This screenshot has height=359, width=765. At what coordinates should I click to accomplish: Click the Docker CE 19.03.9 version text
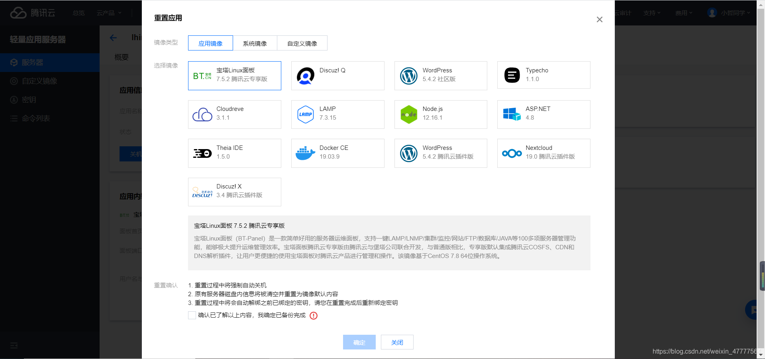coord(330,157)
